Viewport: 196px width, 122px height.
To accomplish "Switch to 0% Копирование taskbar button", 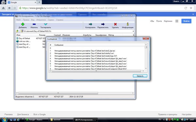I will click(x=86, y=120).
